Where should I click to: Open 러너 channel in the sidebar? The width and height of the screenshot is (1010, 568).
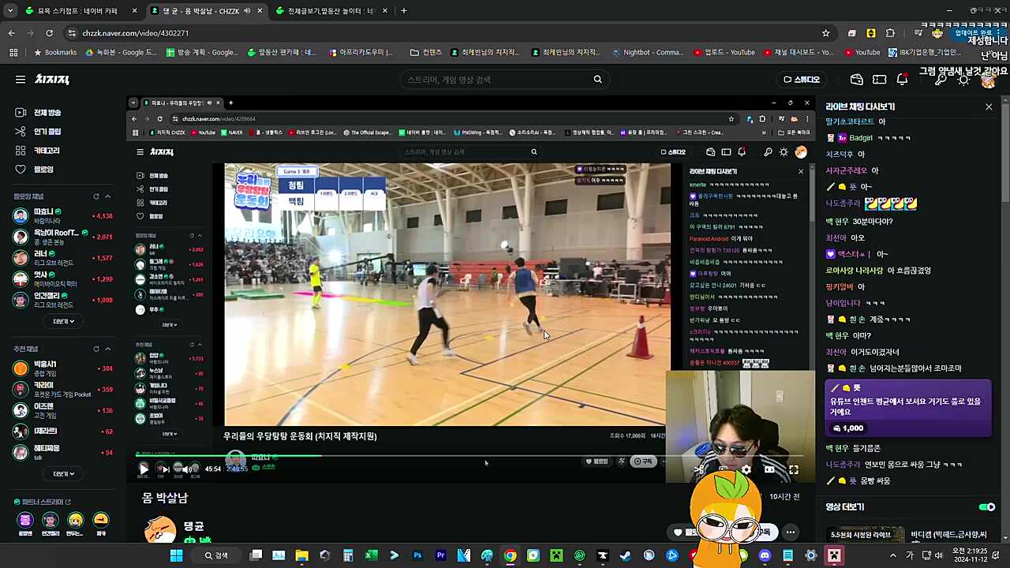click(x=63, y=258)
